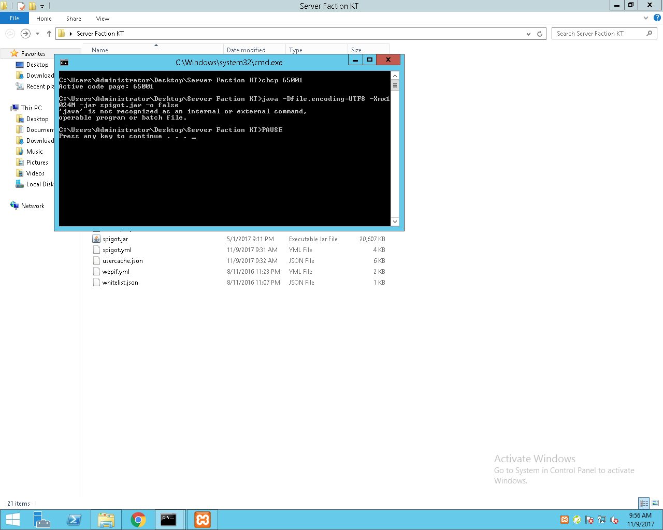Open the address bar history dropdown
The image size is (663, 530).
coord(528,34)
